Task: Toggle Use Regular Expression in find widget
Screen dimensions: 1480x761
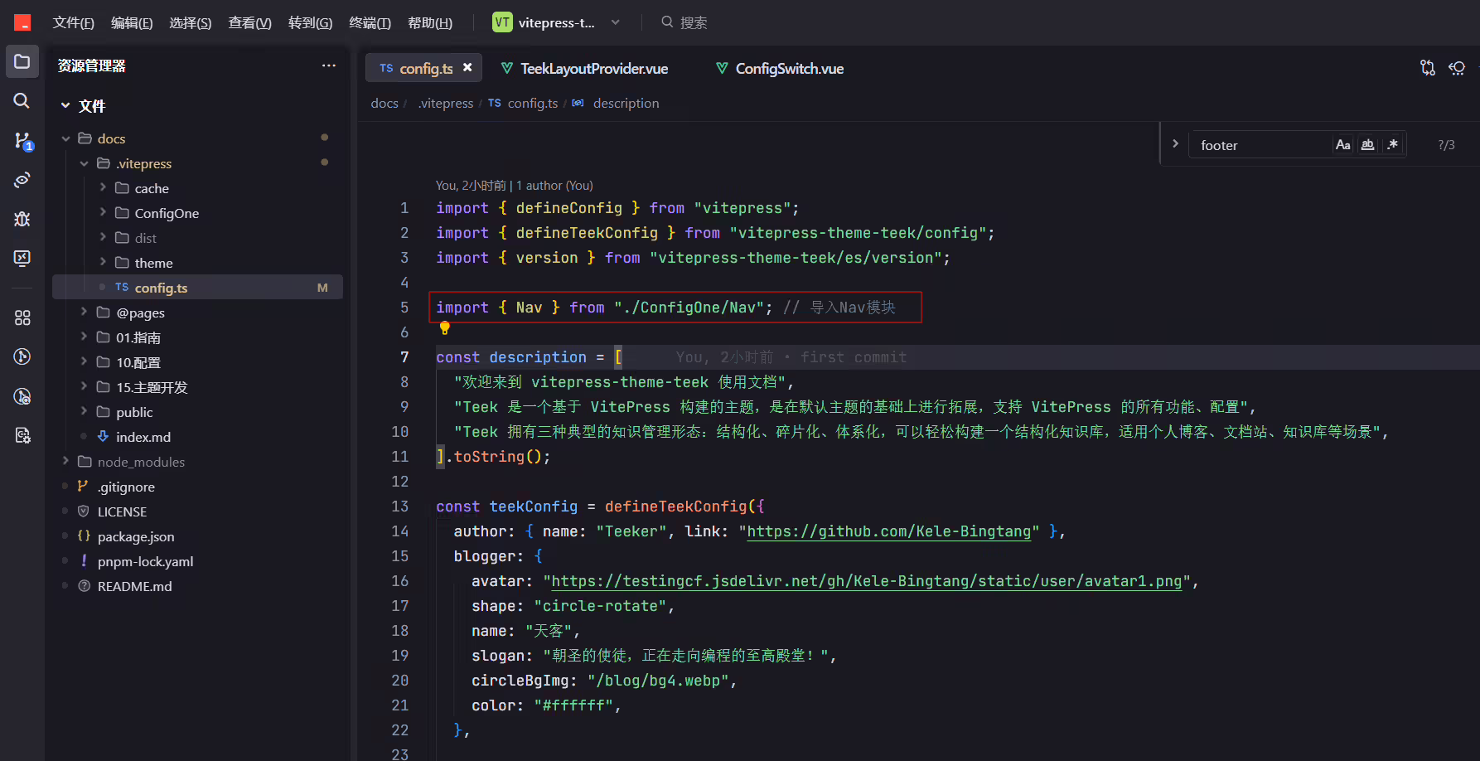Action: point(1393,145)
